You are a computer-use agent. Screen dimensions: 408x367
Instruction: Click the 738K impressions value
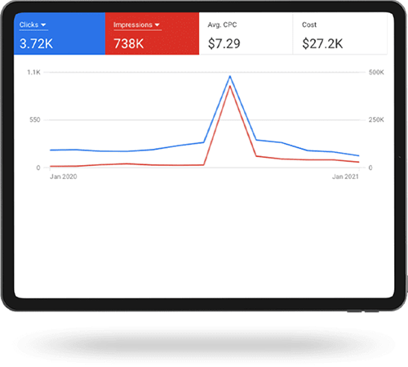[129, 43]
